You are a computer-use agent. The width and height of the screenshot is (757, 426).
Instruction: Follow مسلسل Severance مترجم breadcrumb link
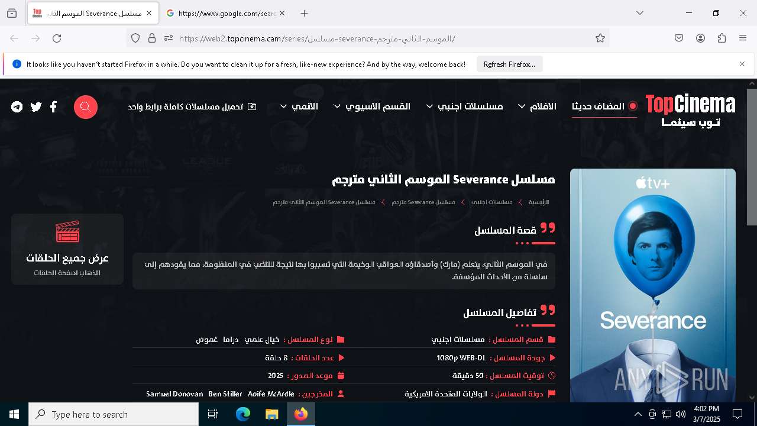[x=423, y=202]
